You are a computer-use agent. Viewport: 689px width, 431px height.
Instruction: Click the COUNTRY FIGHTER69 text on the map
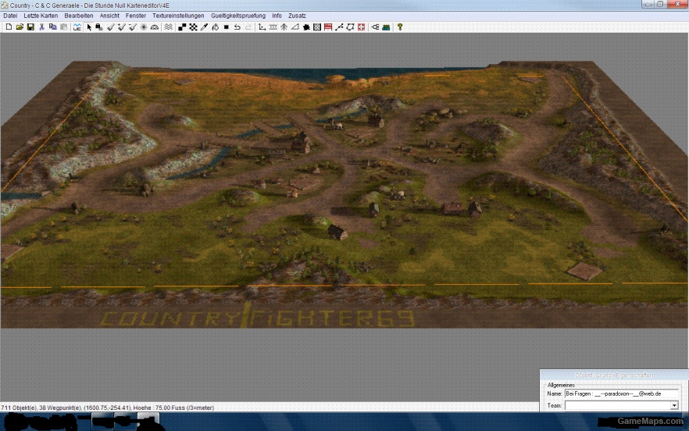pyautogui.click(x=257, y=318)
